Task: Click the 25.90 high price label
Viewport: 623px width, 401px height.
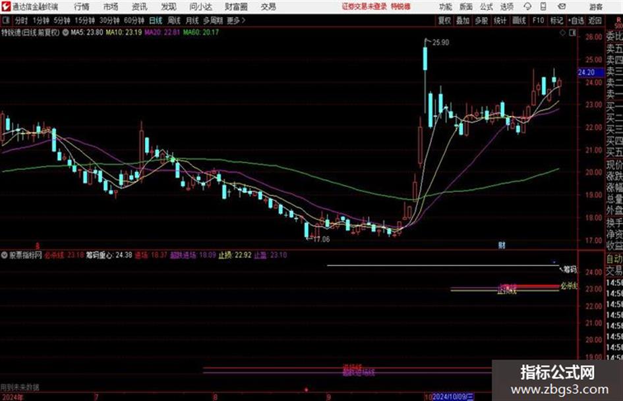Action: click(440, 43)
